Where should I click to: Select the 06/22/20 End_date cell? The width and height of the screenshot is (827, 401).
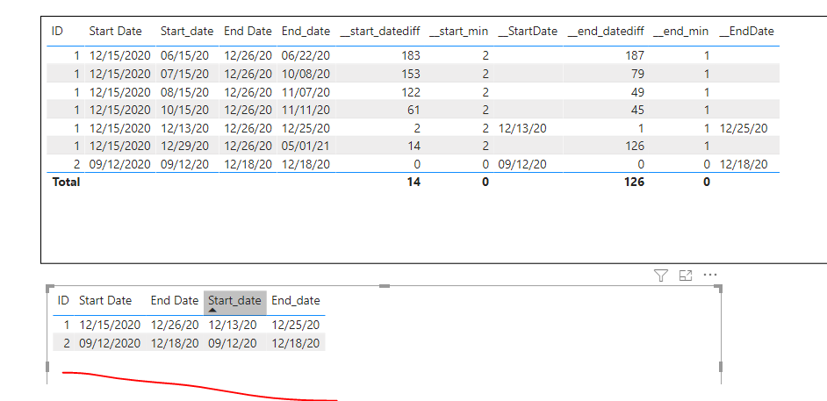(x=306, y=55)
